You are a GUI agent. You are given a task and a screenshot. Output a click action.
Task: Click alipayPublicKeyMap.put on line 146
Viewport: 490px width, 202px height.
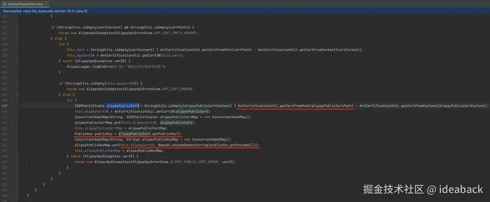96,145
